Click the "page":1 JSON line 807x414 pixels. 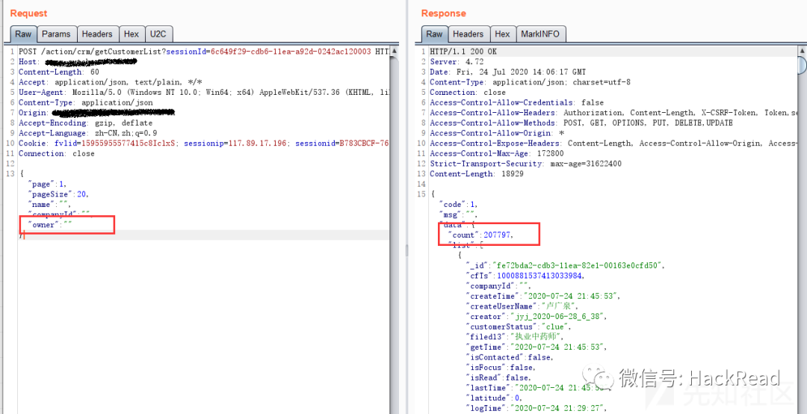click(47, 185)
